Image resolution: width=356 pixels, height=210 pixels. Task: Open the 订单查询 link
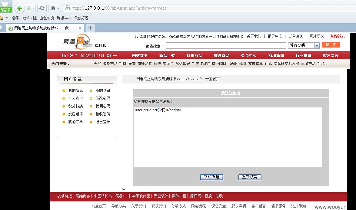click(x=296, y=36)
